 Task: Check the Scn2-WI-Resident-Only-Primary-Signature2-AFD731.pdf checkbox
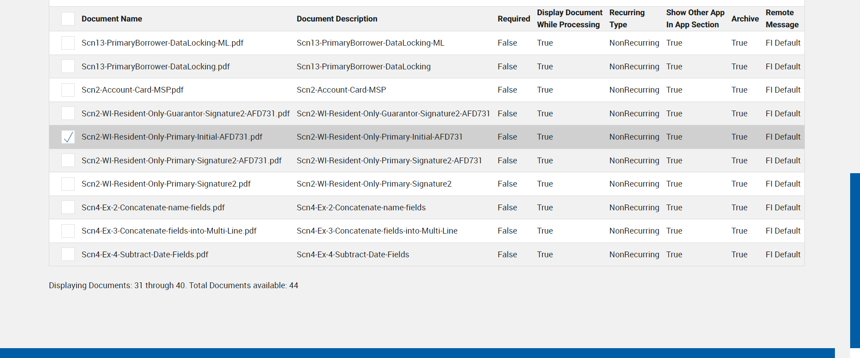pyautogui.click(x=68, y=161)
